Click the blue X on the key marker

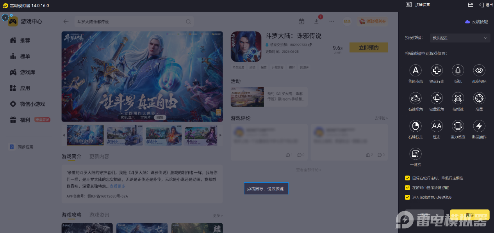pos(11,15)
